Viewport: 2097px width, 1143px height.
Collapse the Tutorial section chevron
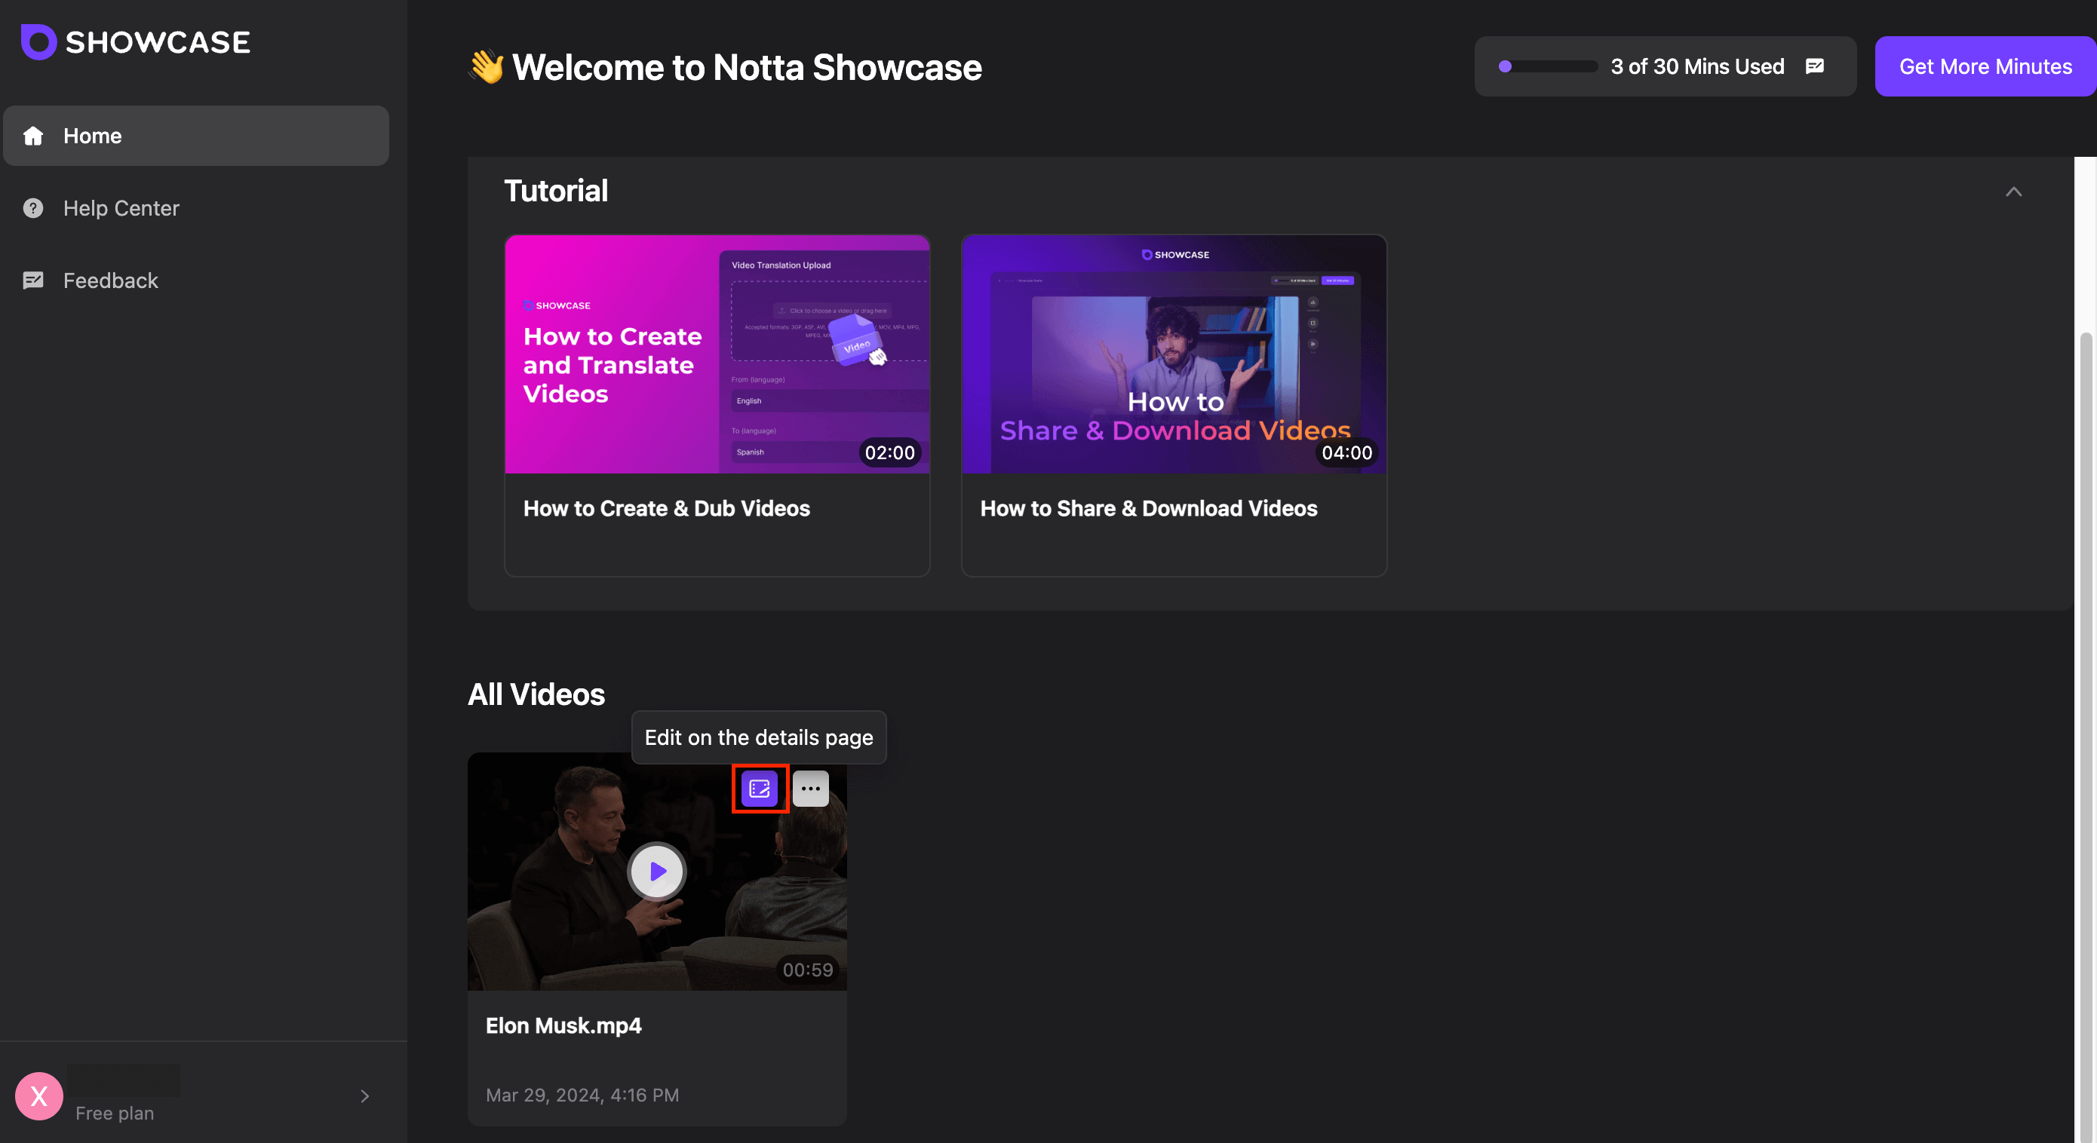pos(2013,192)
